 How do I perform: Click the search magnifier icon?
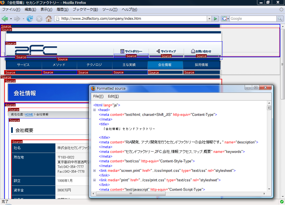coord(280,19)
